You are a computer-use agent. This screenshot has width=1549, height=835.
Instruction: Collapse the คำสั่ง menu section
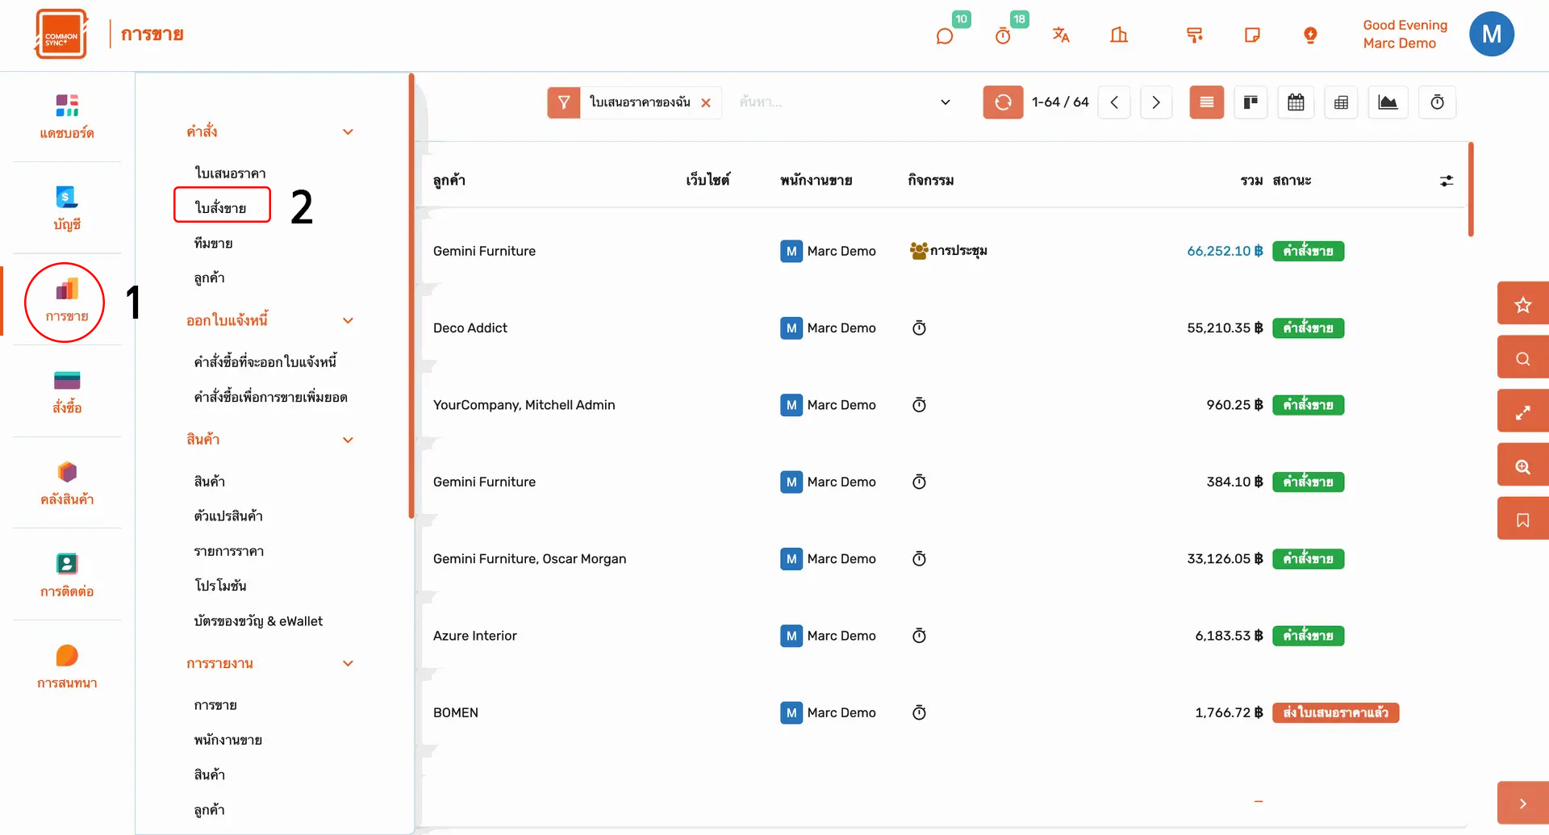(348, 132)
